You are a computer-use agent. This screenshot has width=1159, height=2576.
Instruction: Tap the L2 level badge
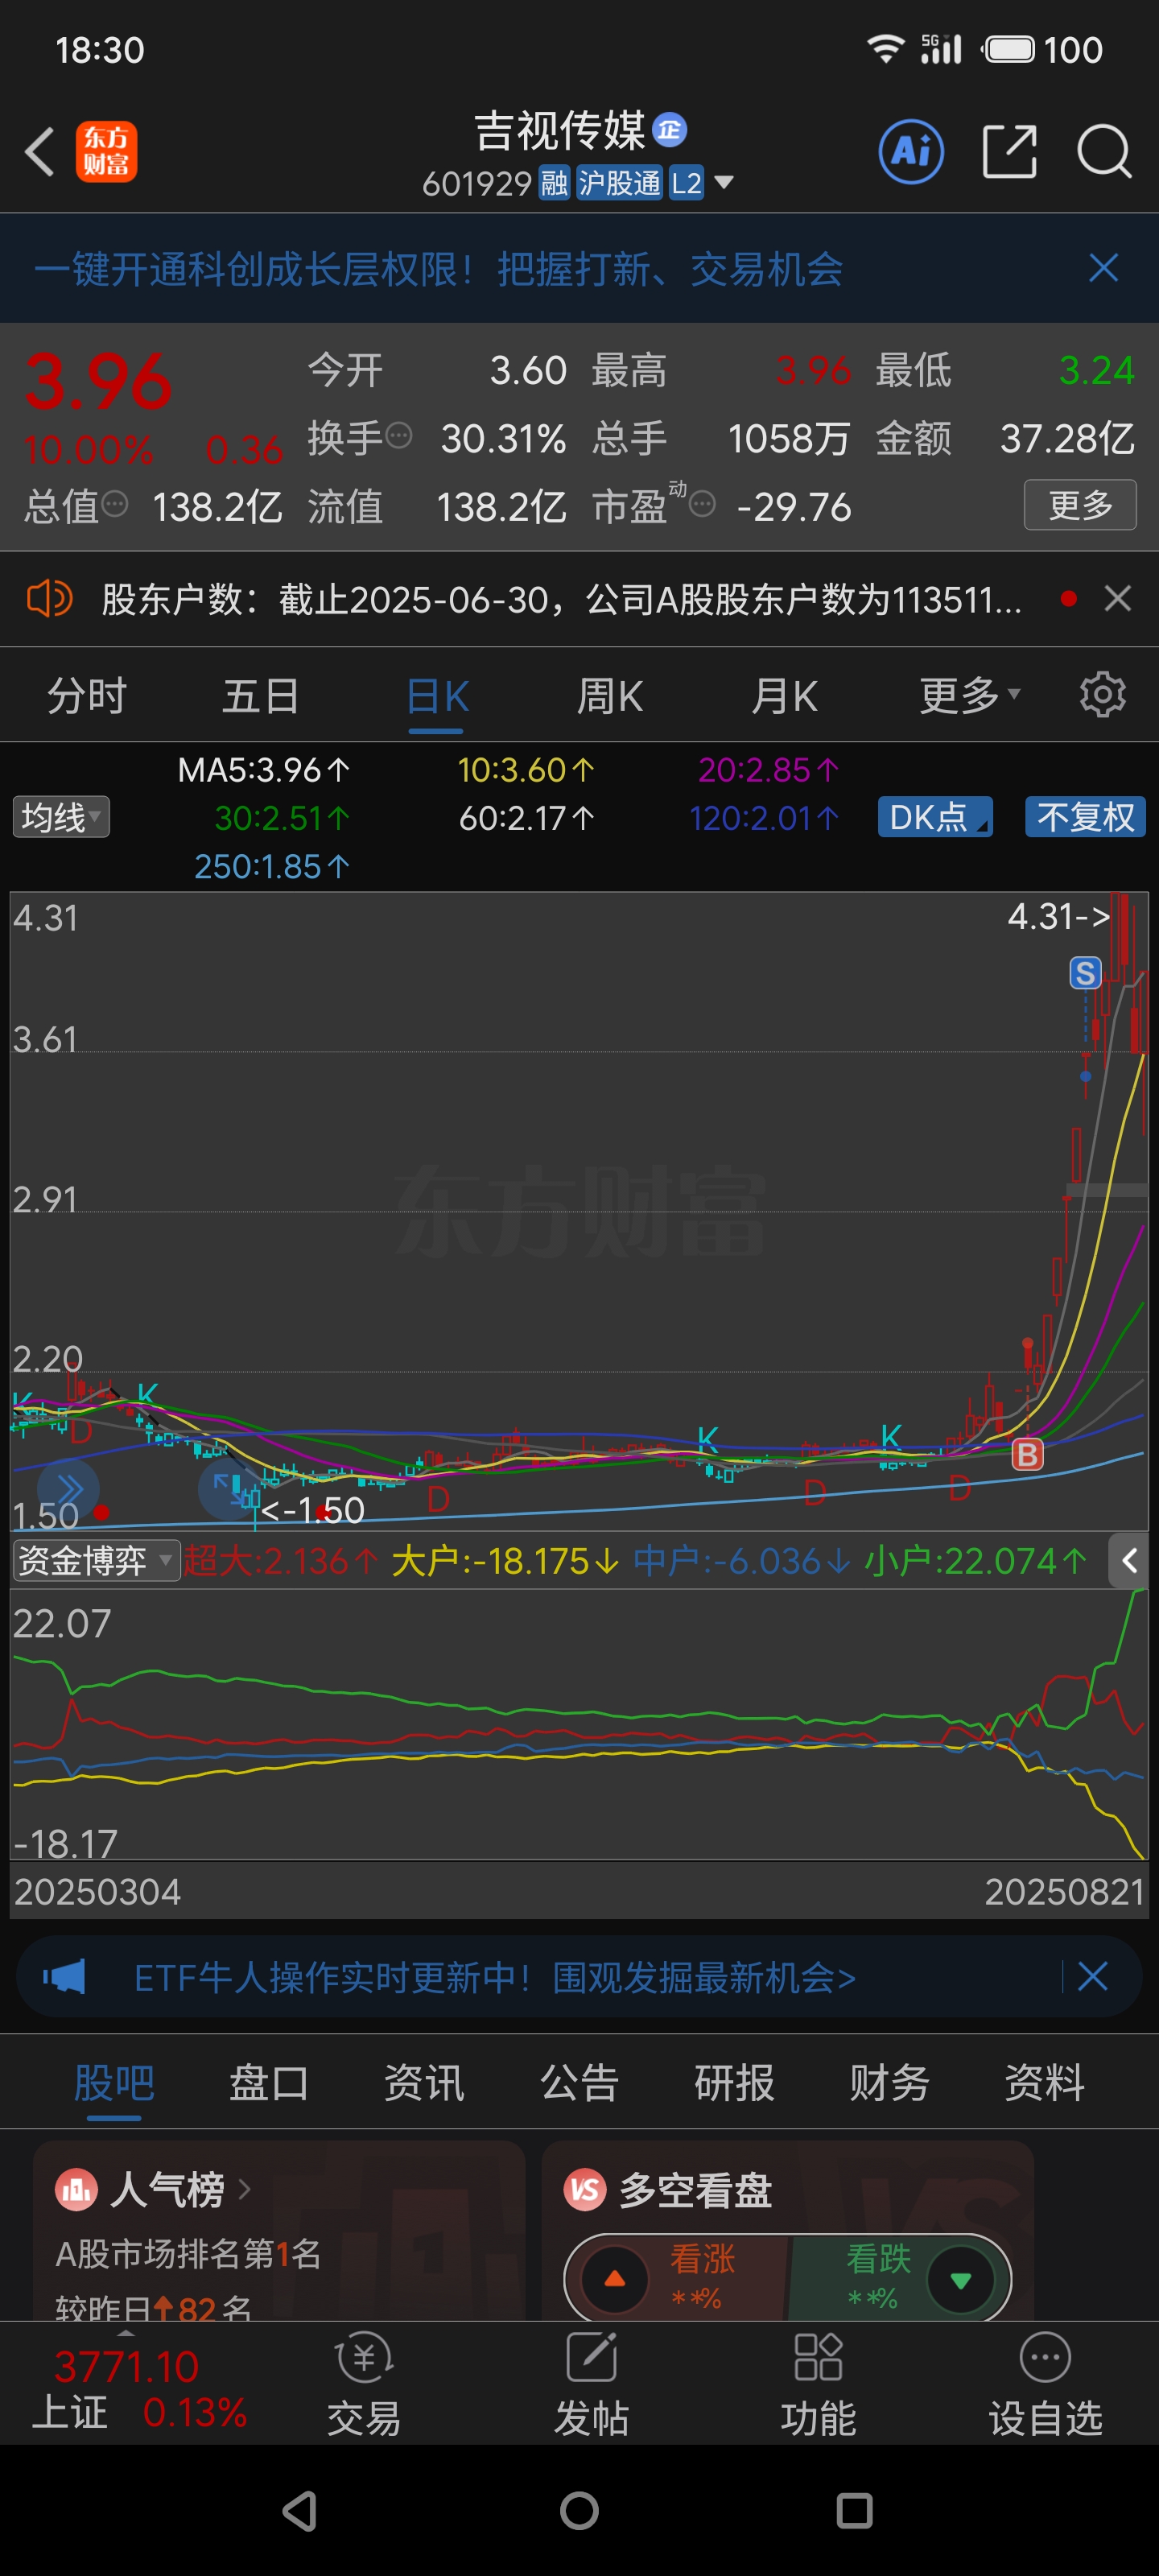pos(686,183)
